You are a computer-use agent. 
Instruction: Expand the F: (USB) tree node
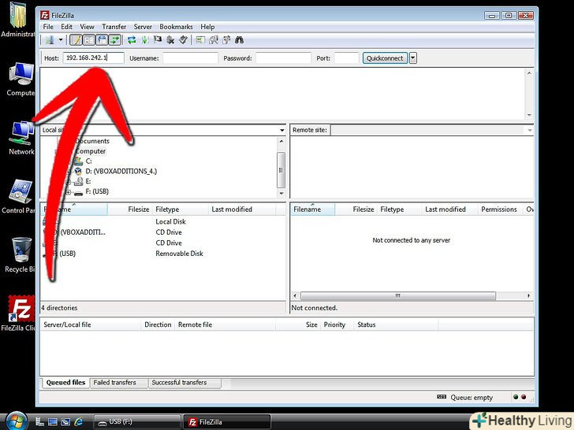click(69, 191)
